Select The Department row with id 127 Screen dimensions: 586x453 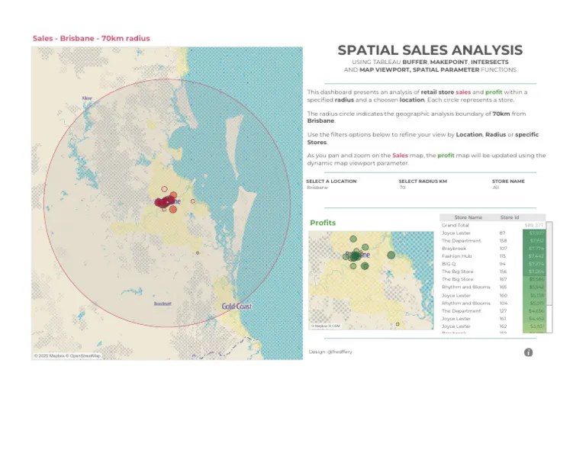click(x=493, y=310)
